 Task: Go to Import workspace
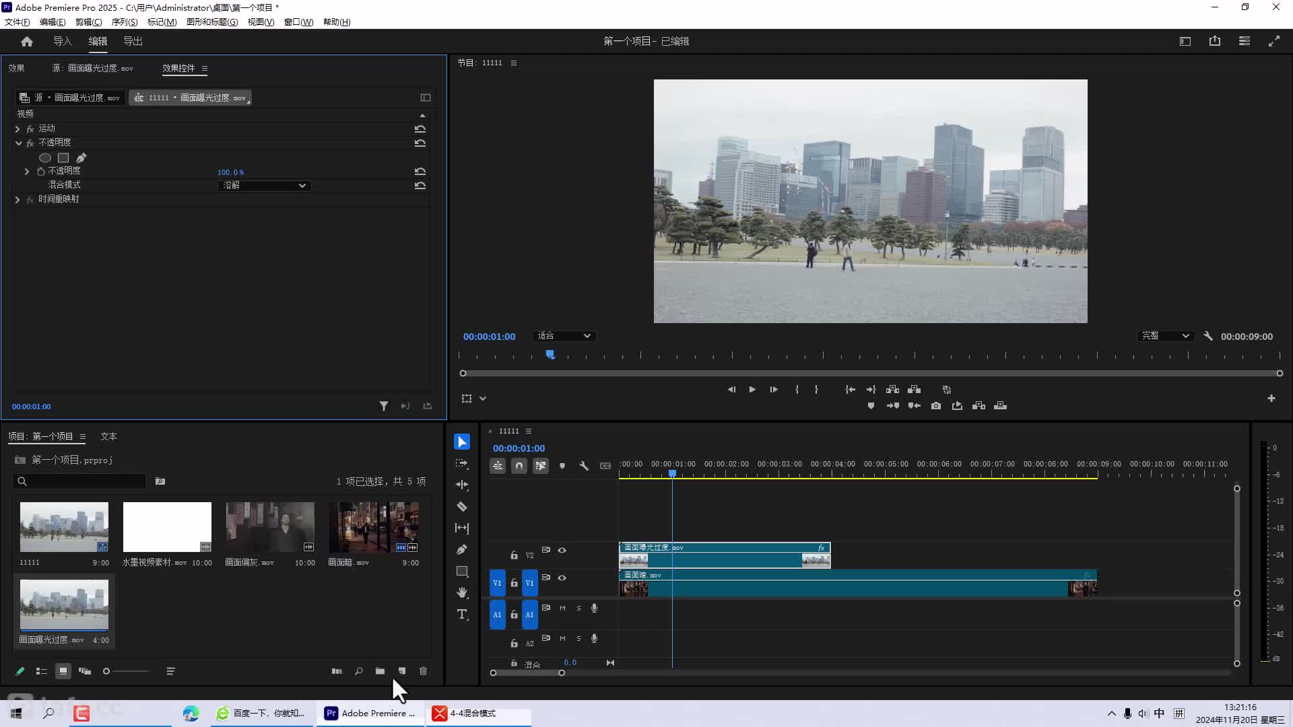pyautogui.click(x=63, y=41)
